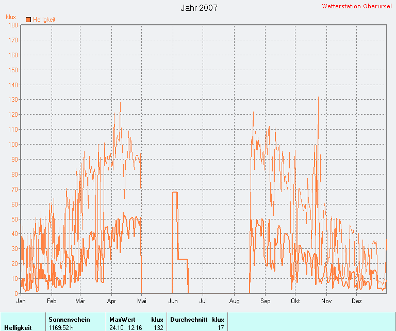
Task: Click the '24.10. 12:16' max timestamp
Action: coord(126,328)
